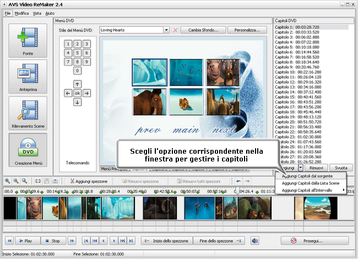This screenshot has height=259, width=358.
Task: Click remote control up arrow
Action: (78, 84)
